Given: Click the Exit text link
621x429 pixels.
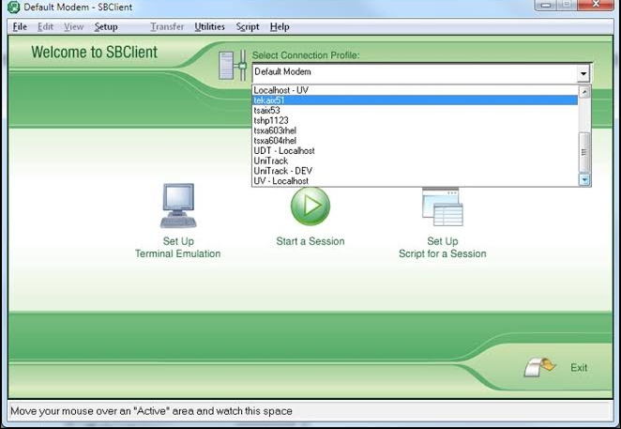Looking at the screenshot, I should 579,368.
